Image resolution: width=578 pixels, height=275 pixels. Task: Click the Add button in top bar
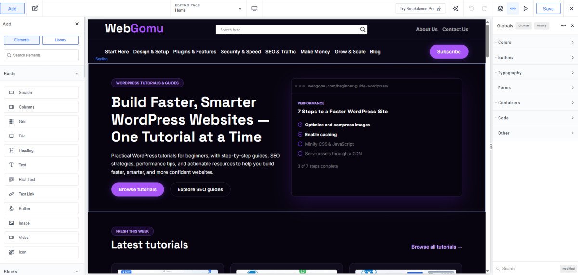tap(13, 8)
